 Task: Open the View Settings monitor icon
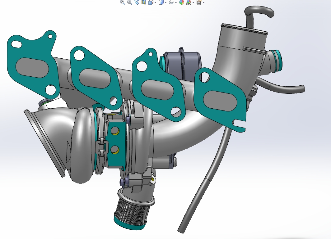pos(199,2)
